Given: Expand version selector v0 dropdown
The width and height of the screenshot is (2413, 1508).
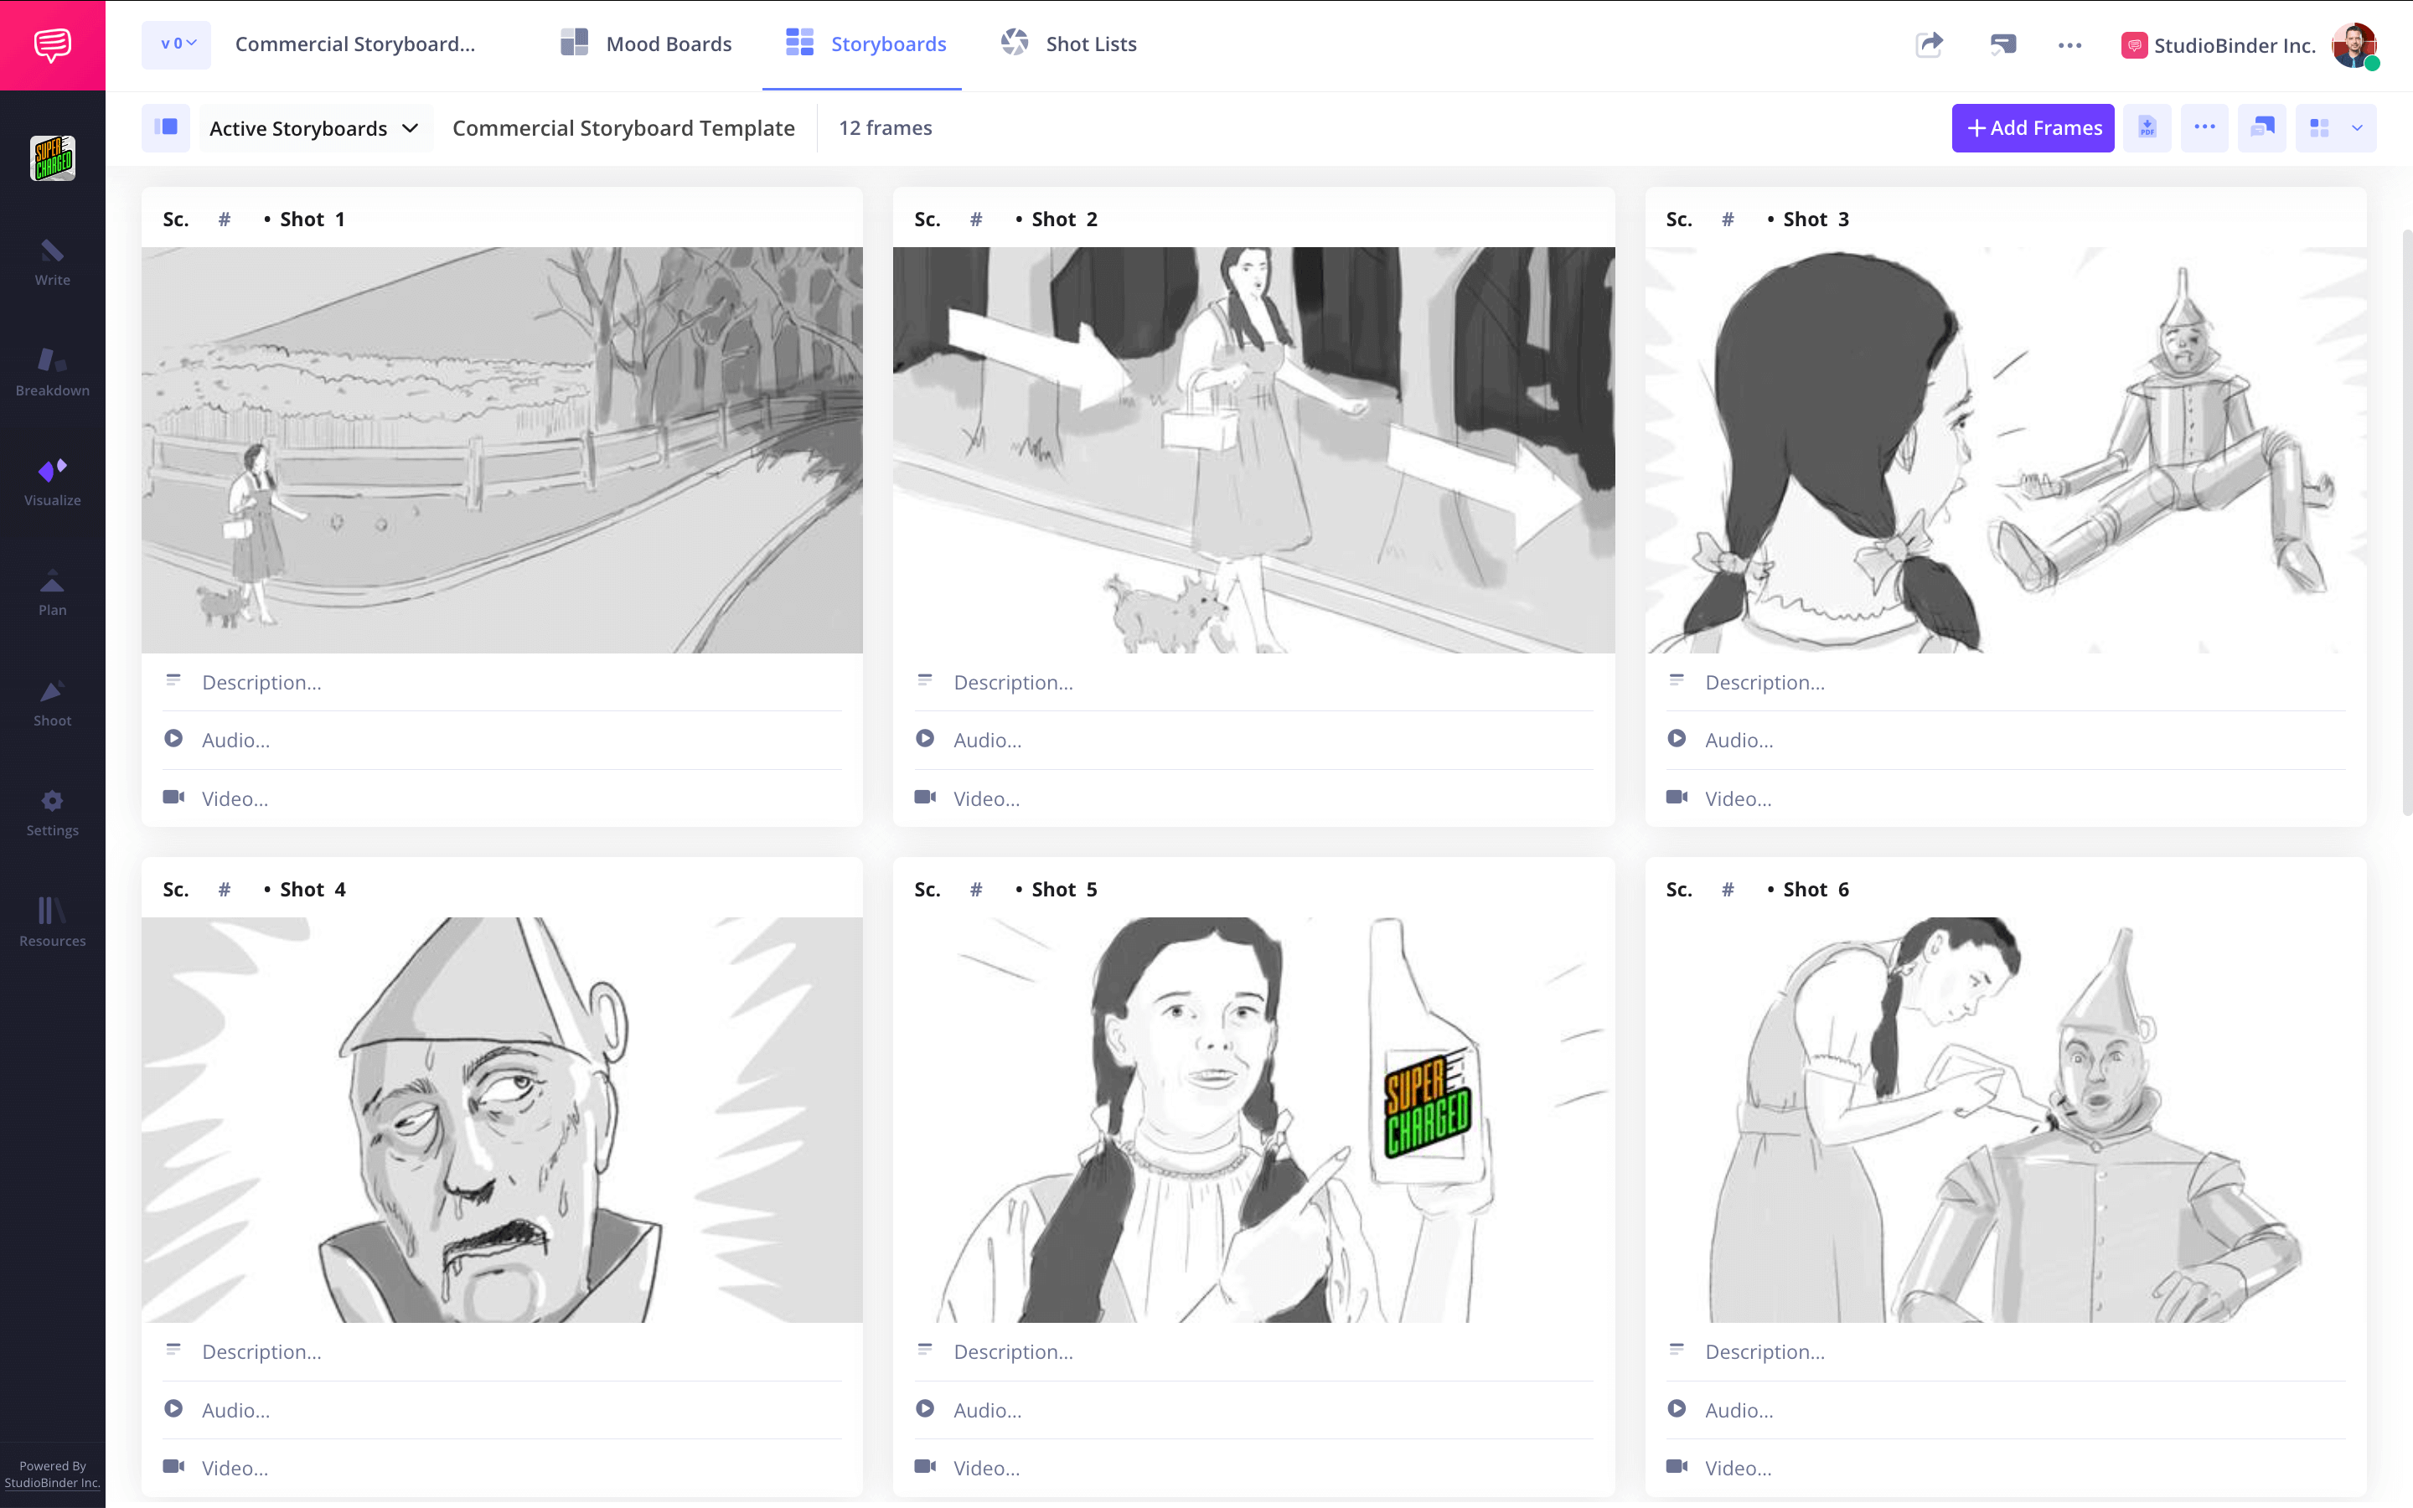Looking at the screenshot, I should (173, 44).
